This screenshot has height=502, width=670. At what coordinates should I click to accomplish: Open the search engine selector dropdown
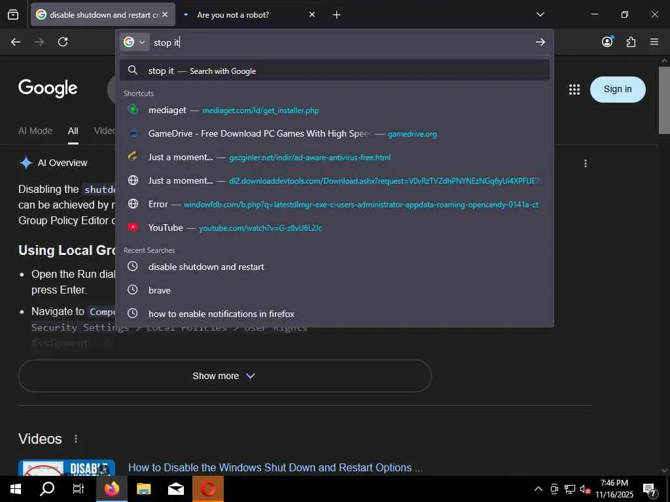tap(135, 42)
